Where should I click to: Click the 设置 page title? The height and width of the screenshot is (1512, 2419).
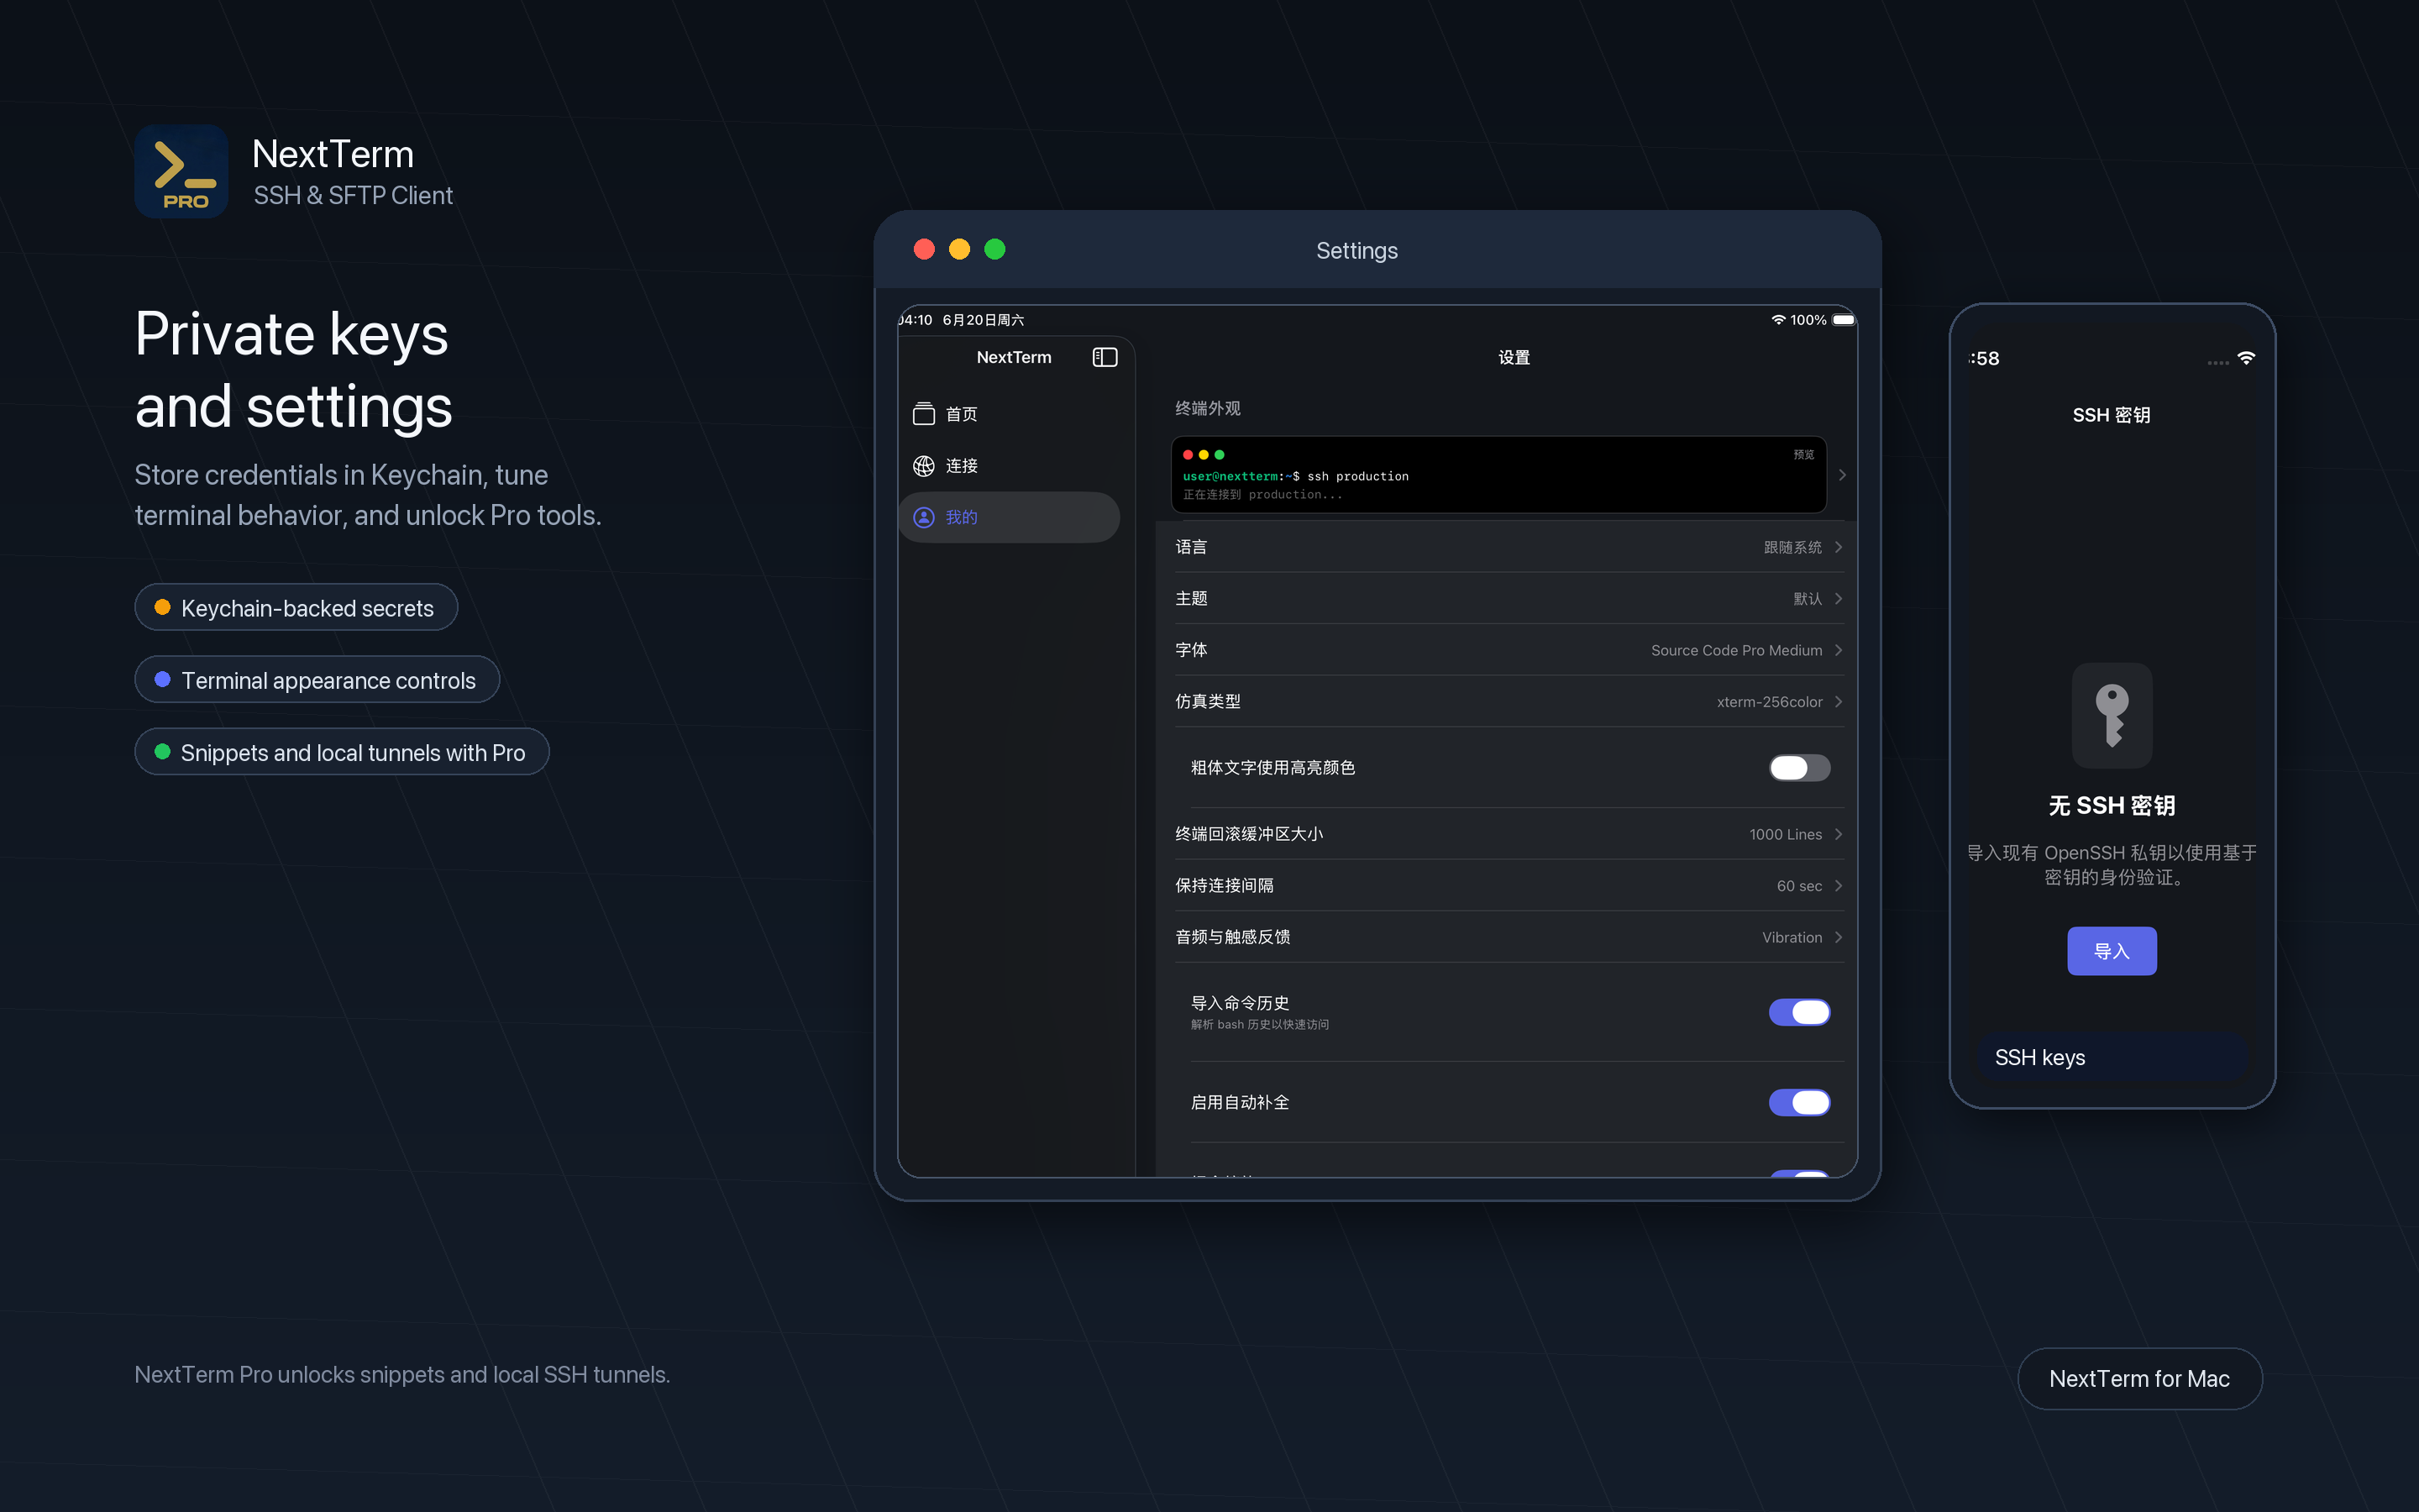tap(1514, 357)
